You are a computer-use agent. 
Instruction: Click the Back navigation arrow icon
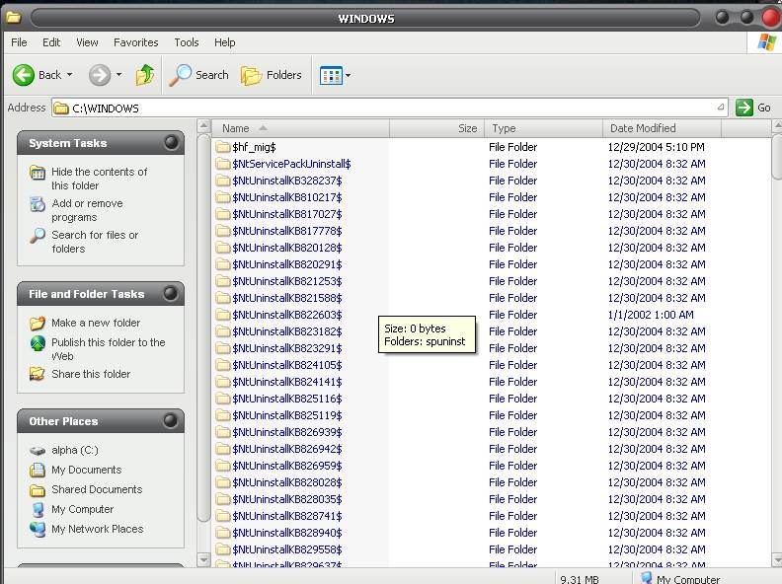tap(24, 75)
